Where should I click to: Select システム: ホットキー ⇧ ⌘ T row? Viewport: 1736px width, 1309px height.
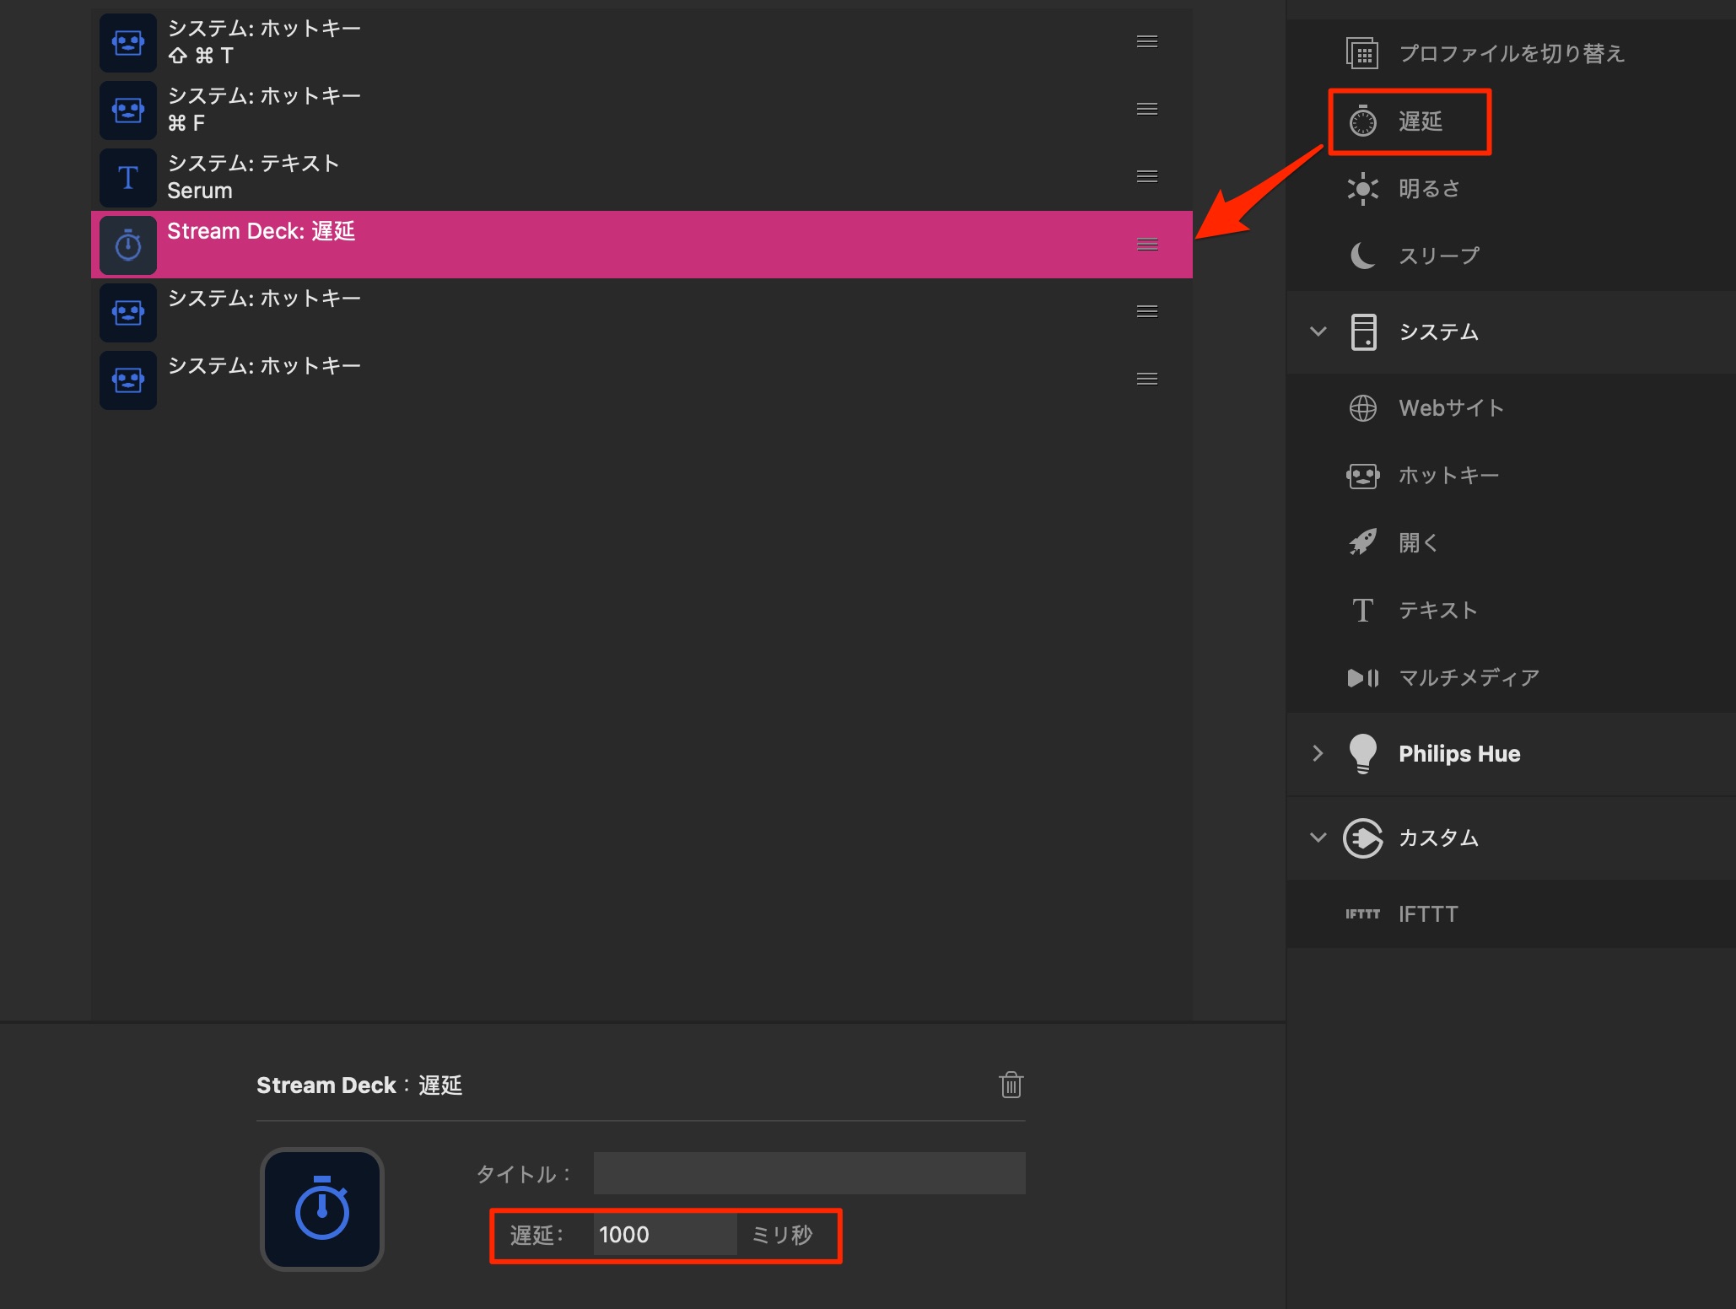click(642, 42)
